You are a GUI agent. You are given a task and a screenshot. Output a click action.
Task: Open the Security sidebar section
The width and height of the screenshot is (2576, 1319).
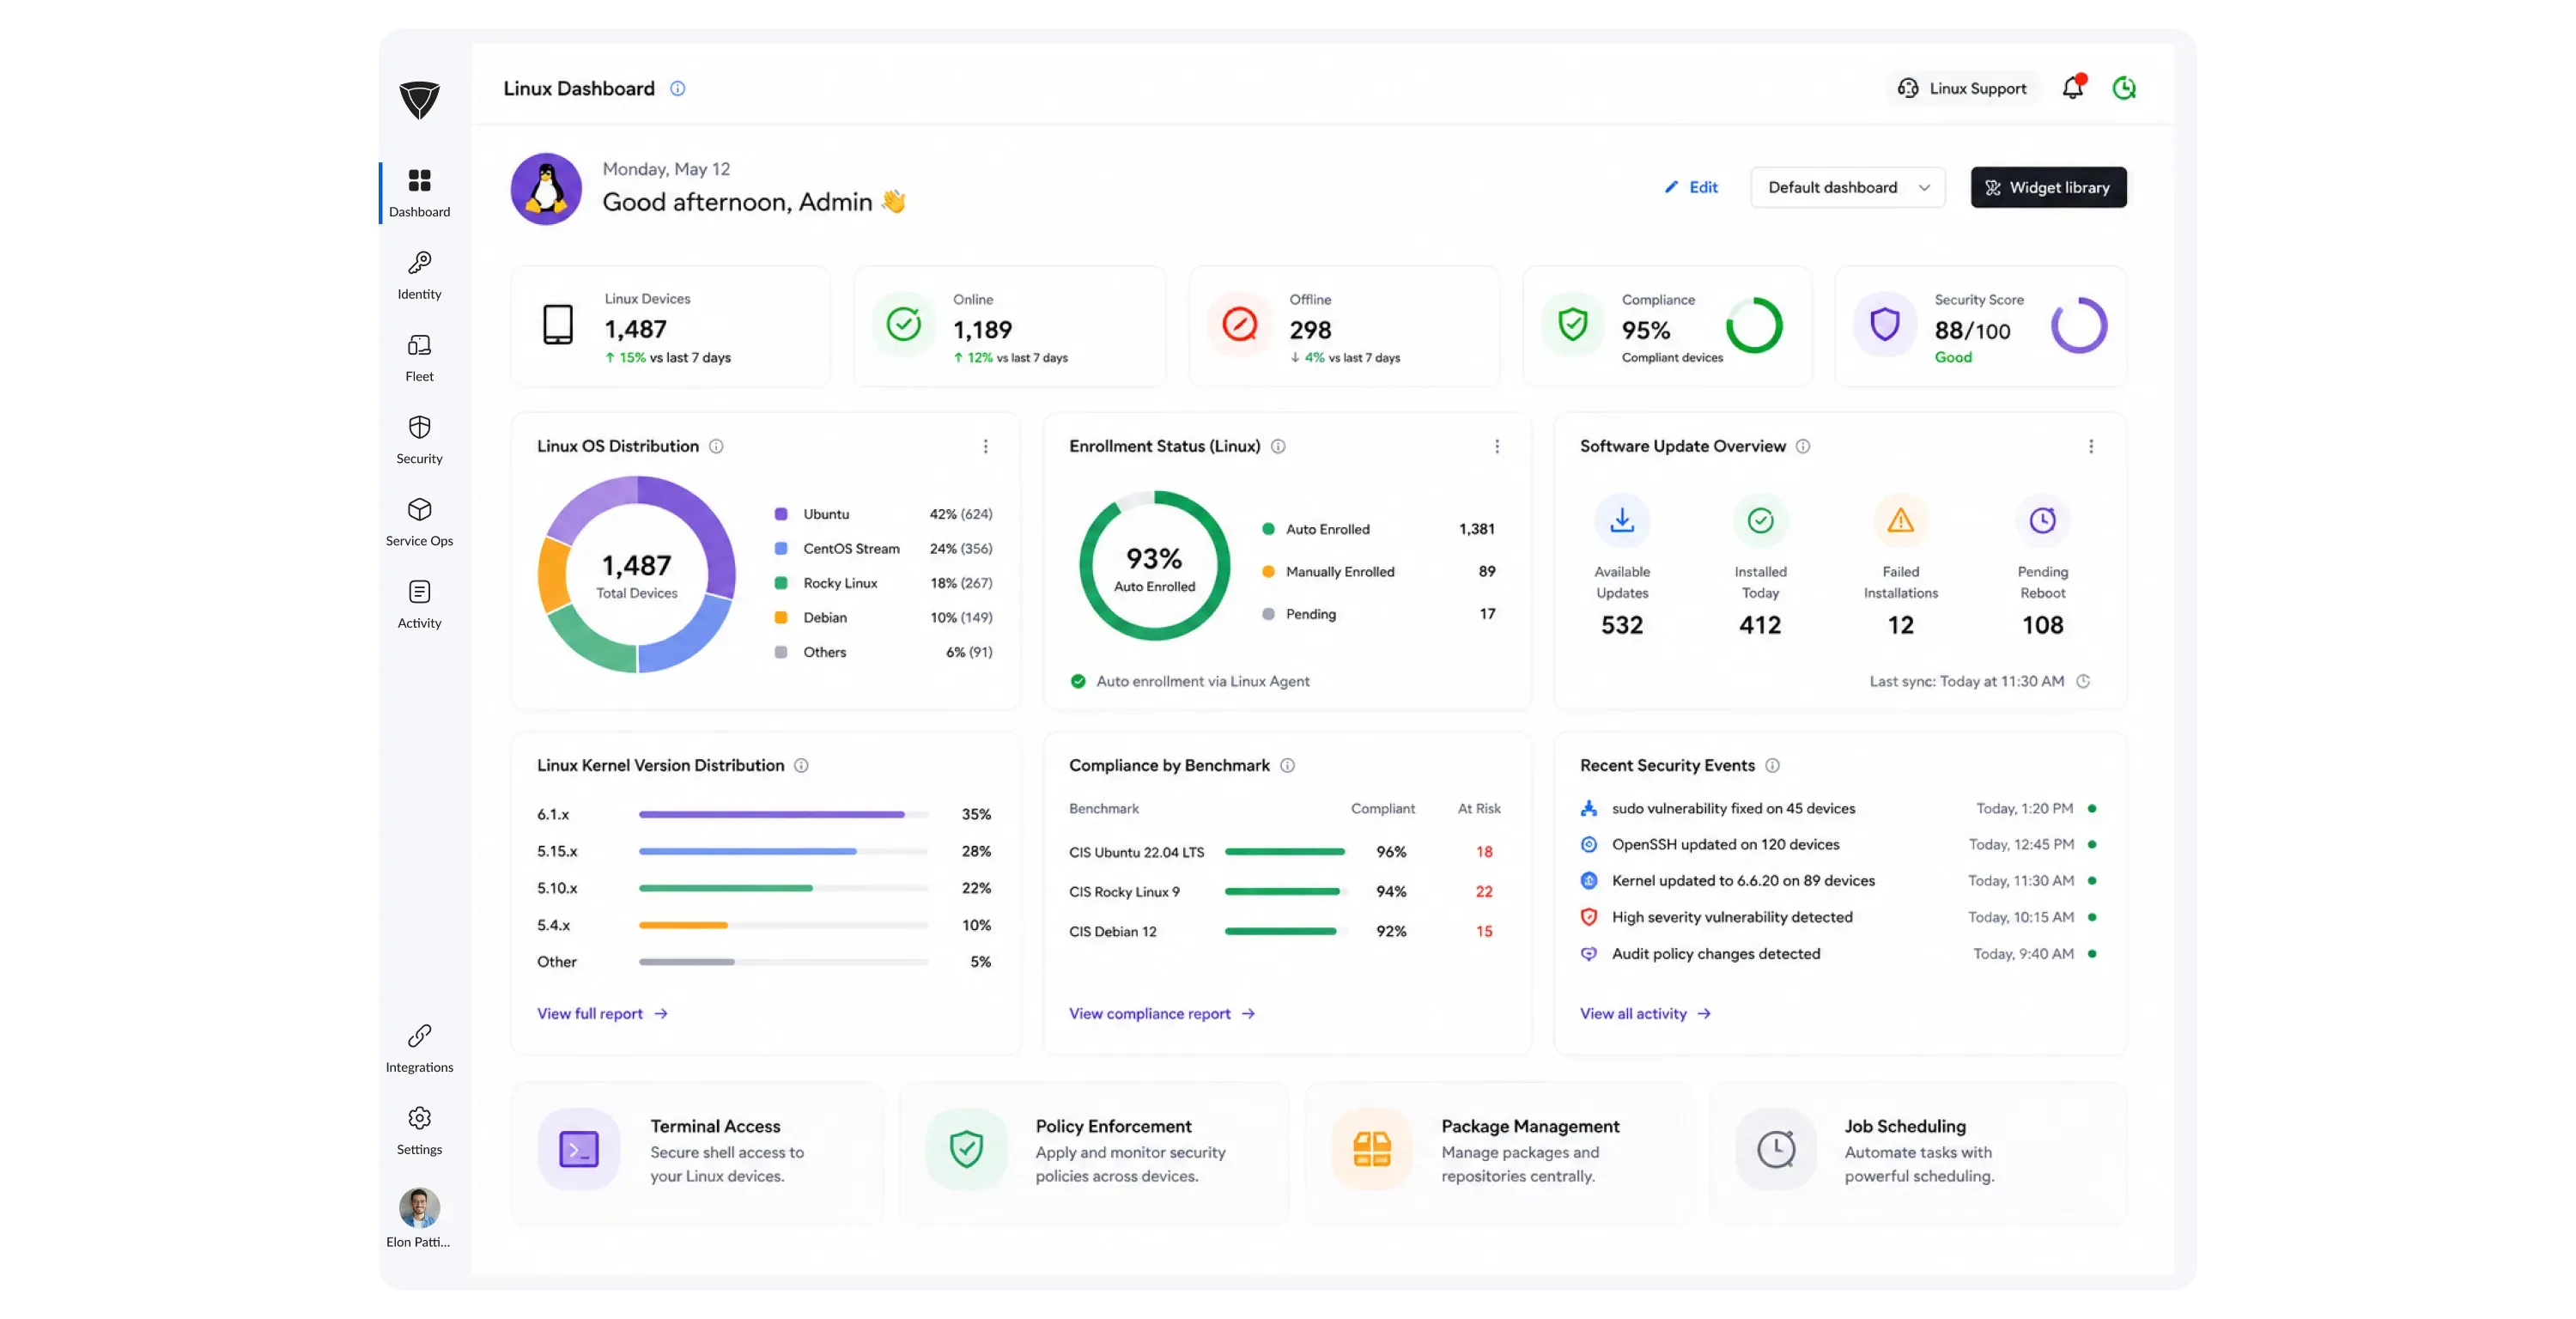(419, 439)
